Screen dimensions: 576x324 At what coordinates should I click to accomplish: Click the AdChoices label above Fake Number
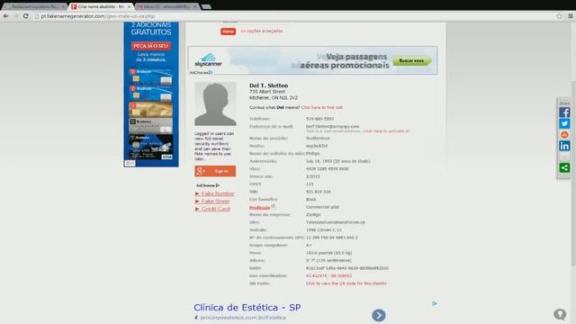208,185
